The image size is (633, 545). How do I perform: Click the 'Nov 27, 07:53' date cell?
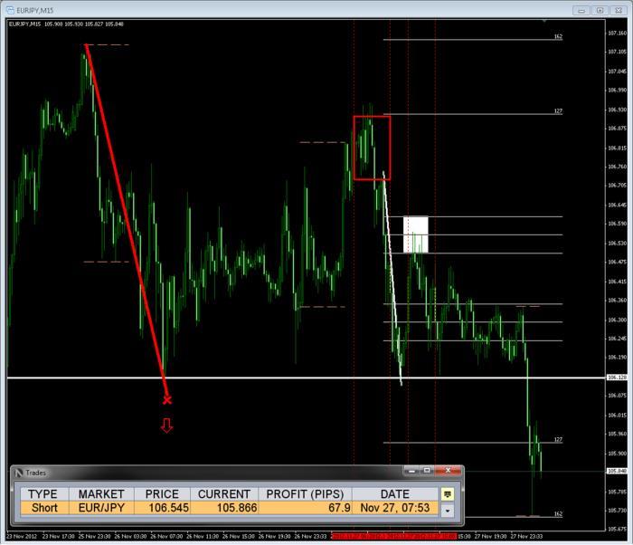[x=395, y=508]
